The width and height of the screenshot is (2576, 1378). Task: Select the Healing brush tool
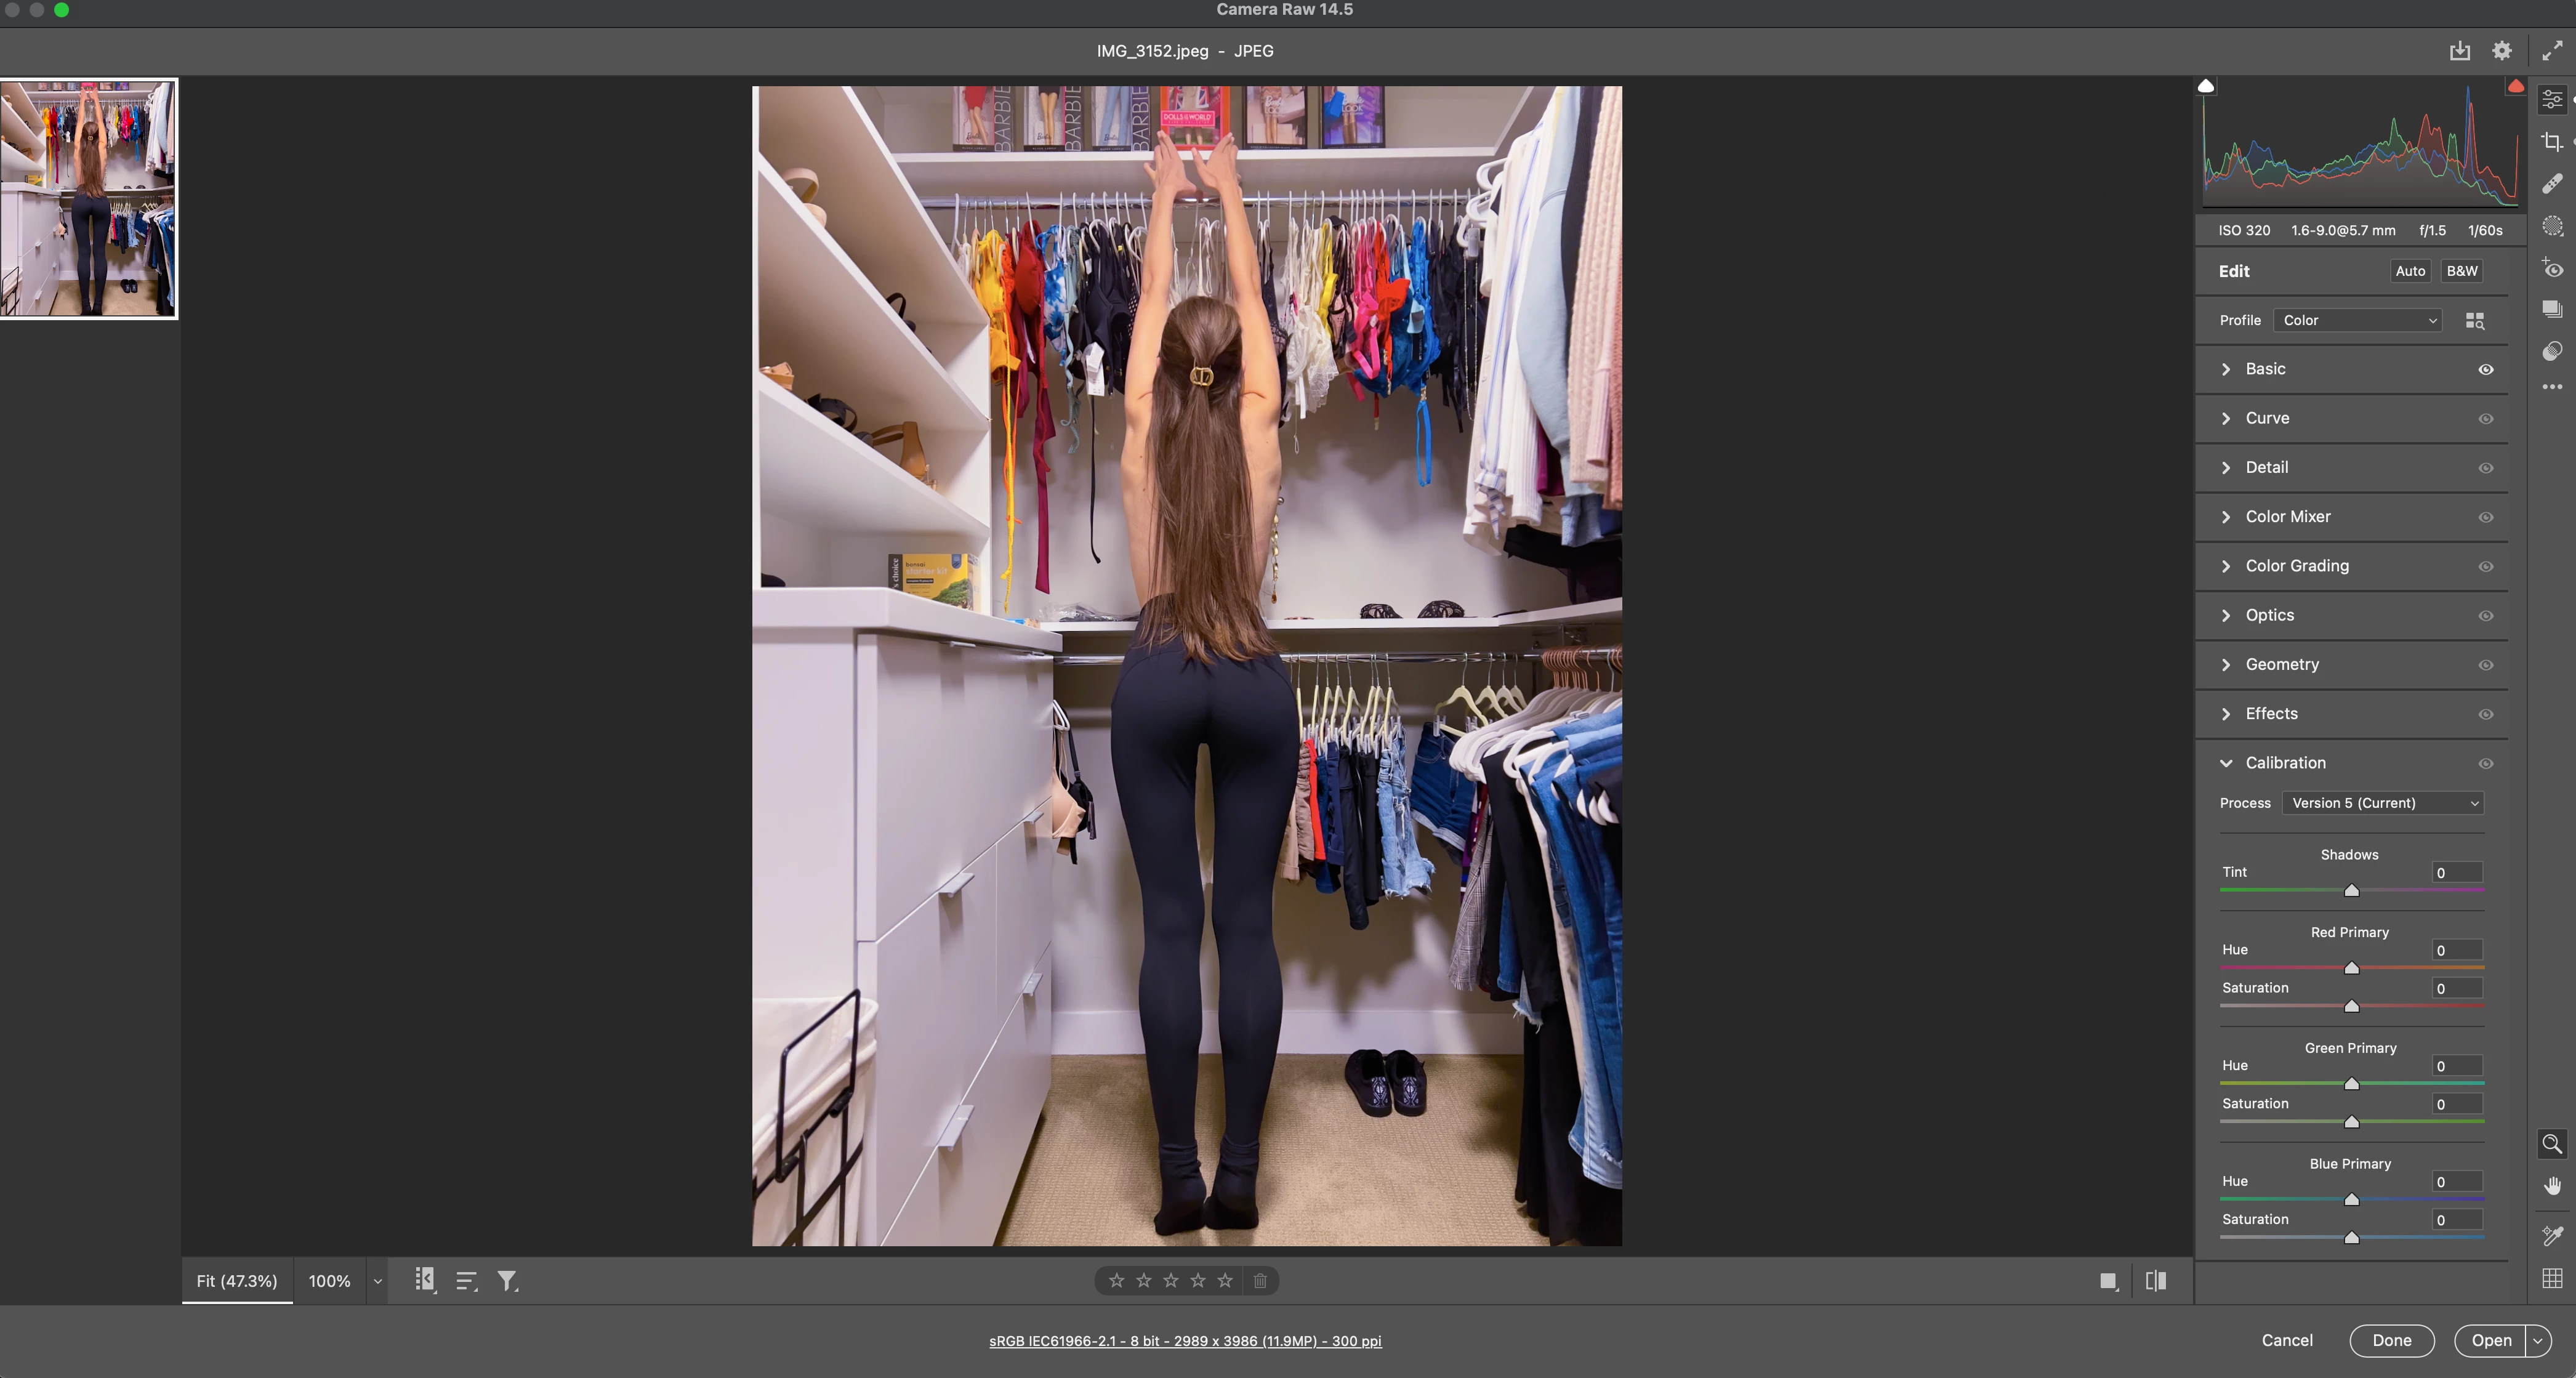2552,184
